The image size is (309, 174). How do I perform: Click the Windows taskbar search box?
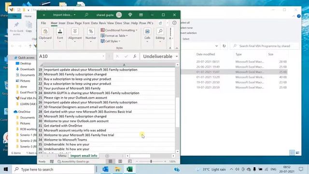point(53,169)
